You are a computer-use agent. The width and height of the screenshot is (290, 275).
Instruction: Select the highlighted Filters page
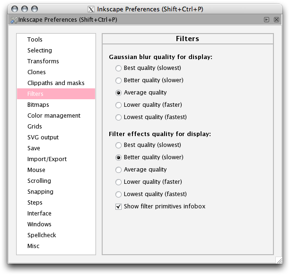56,94
